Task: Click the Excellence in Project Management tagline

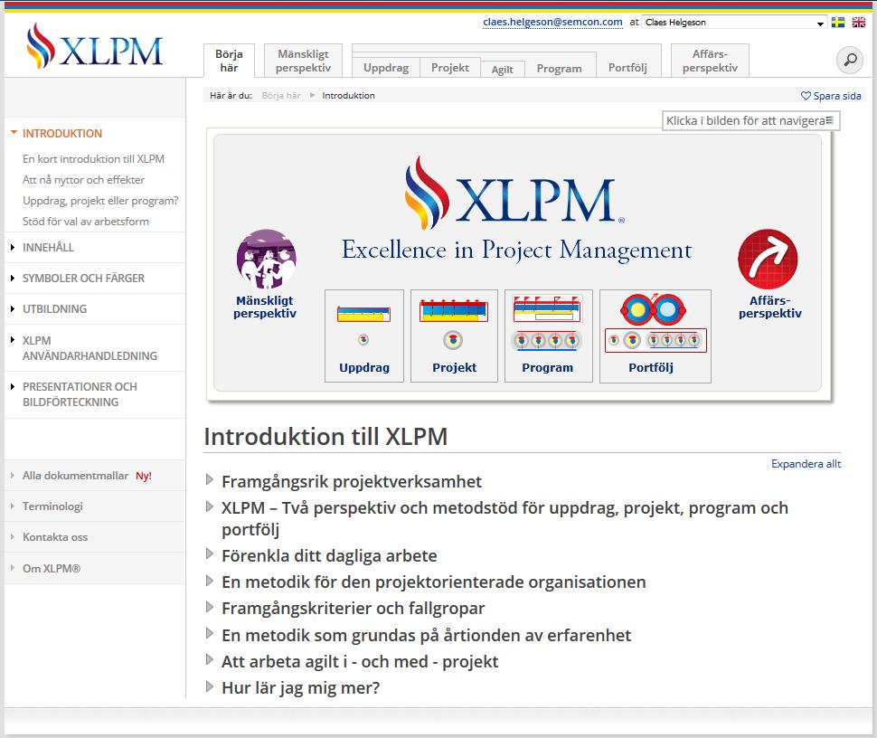Action: pos(517,250)
